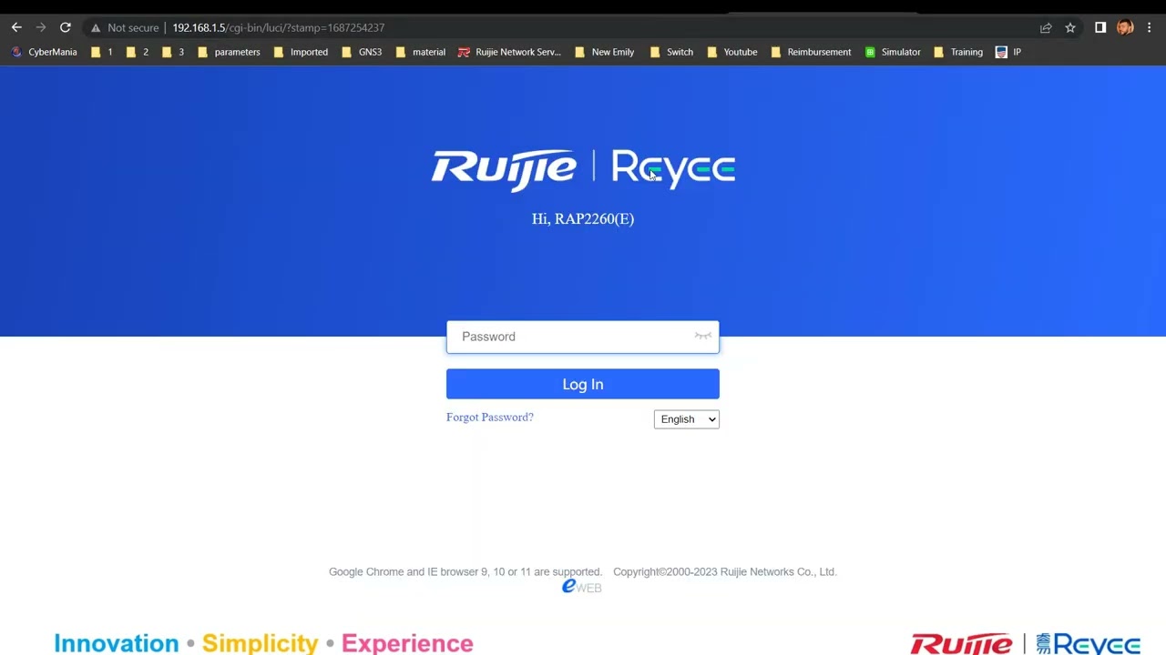1166x655 pixels.
Task: Click the Ruijie logo in the header
Action: coord(504,169)
